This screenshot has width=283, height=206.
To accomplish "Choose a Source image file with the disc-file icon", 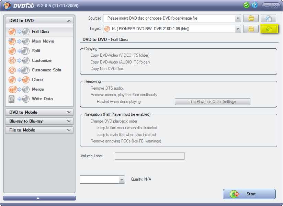I will [268, 18].
